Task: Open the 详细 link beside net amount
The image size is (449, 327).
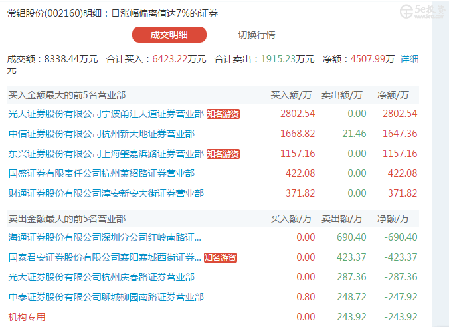Action: coord(409,59)
